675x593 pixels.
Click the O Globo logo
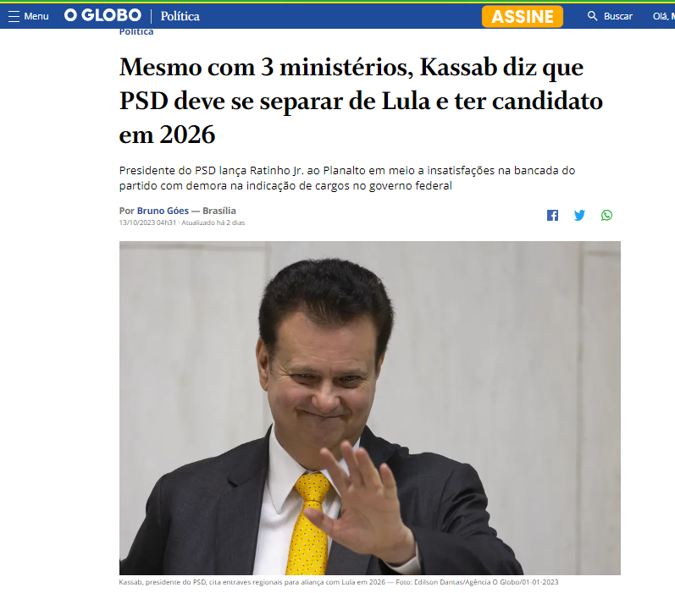(102, 15)
